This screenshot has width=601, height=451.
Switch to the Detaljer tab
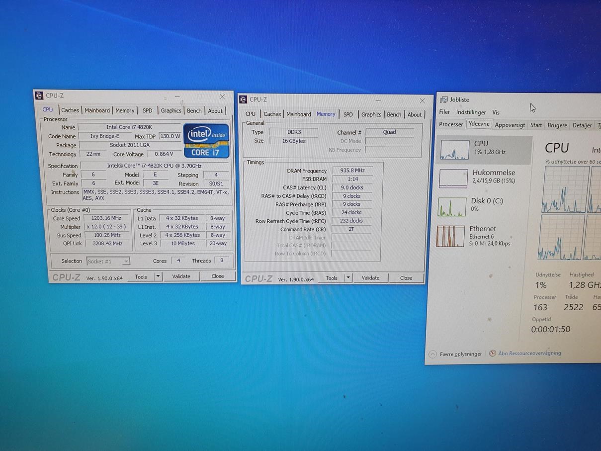pos(582,125)
